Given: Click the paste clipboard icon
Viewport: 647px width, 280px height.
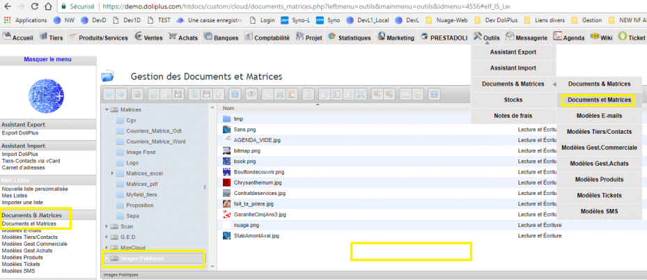Looking at the screenshot, I should click(x=291, y=95).
